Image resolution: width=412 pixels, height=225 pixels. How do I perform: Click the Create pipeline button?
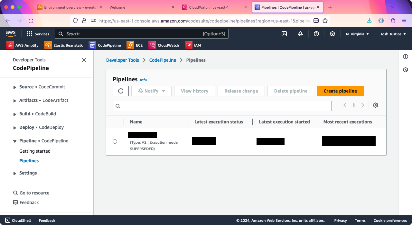click(340, 91)
